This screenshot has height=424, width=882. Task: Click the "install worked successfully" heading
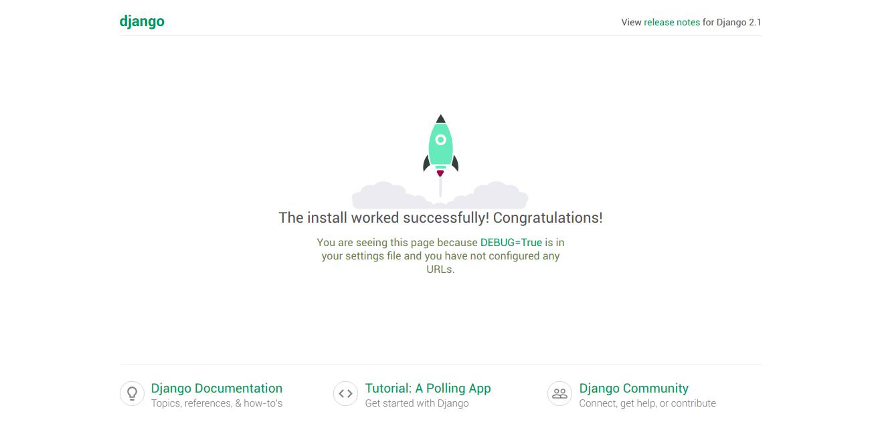(x=440, y=217)
